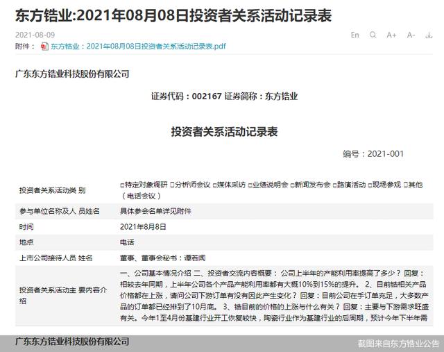Image resolution: width=444 pixels, height=352 pixels.
Task: Increase font size with A+
Action: (x=391, y=35)
